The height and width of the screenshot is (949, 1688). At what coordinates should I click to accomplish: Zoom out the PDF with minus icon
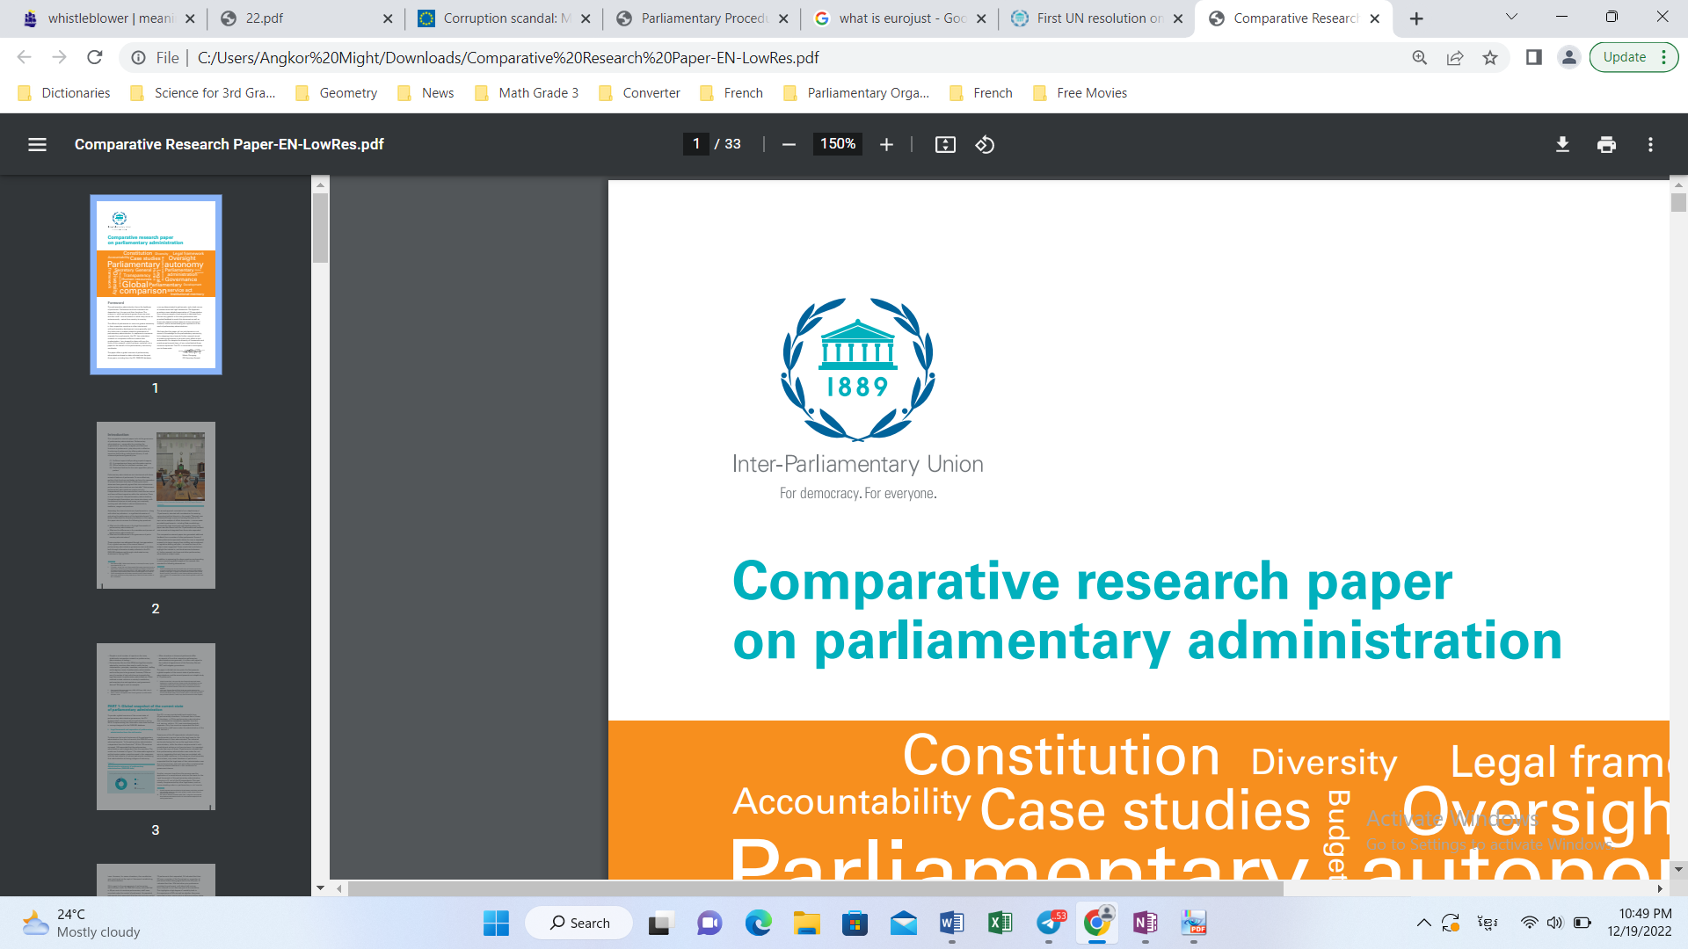point(789,144)
